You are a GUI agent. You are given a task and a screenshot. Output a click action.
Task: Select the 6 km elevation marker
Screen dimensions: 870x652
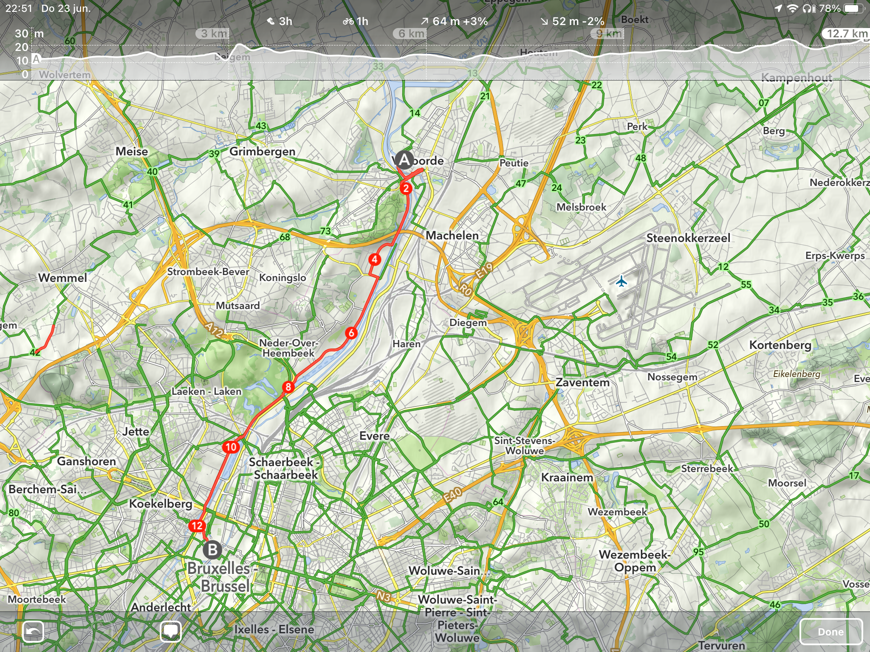click(x=410, y=34)
